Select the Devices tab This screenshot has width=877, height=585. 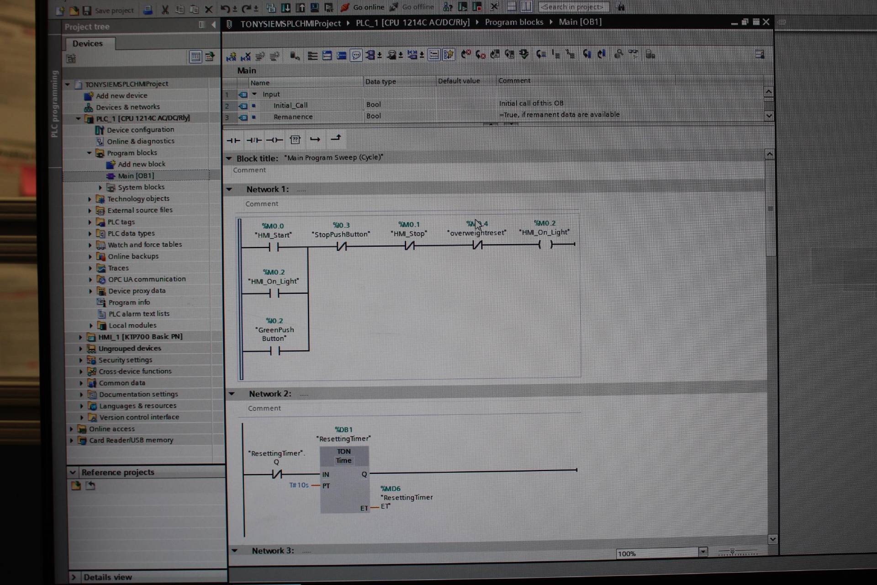88,43
